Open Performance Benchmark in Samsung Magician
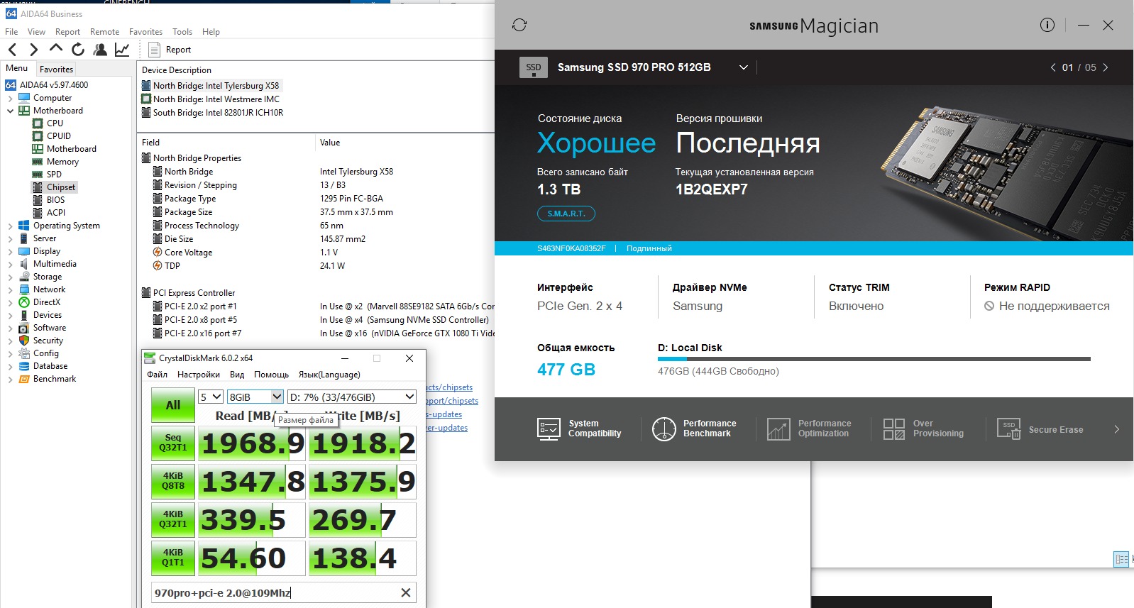This screenshot has height=608, width=1134. click(694, 429)
